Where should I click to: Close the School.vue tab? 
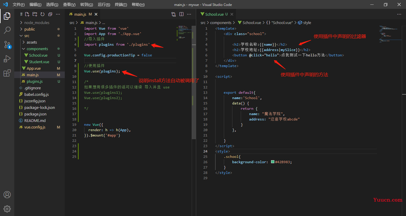tap(232, 14)
